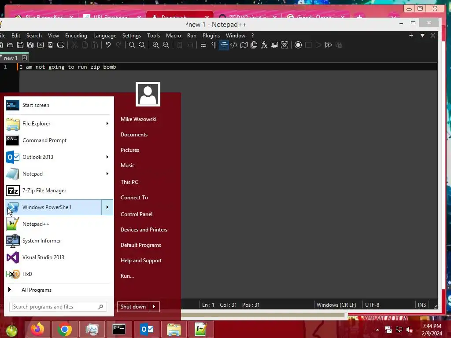Launch Visual Studio 2013

click(59, 257)
